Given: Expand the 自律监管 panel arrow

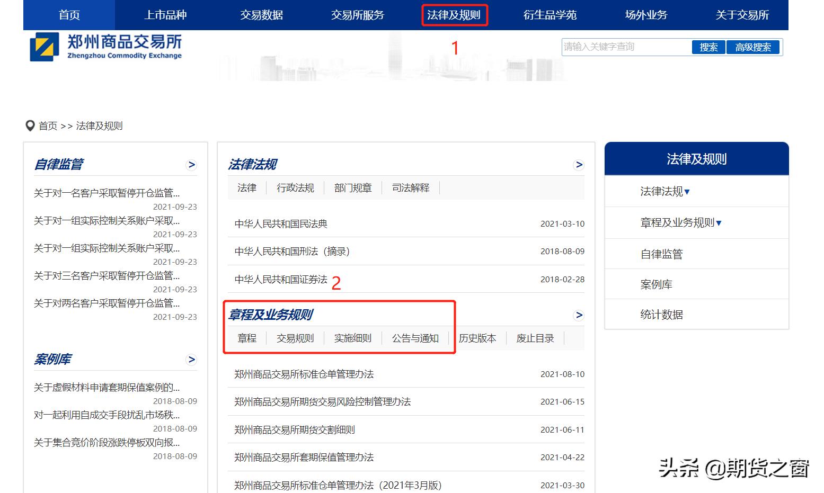Looking at the screenshot, I should tap(191, 165).
